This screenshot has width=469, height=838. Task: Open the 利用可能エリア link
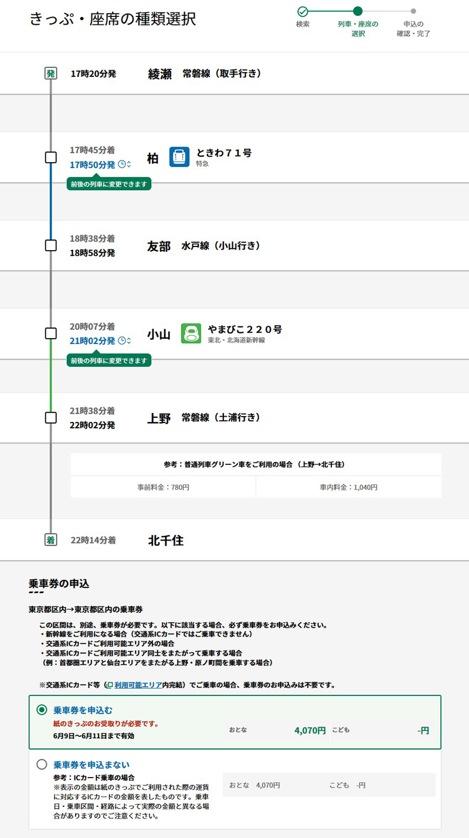click(138, 685)
